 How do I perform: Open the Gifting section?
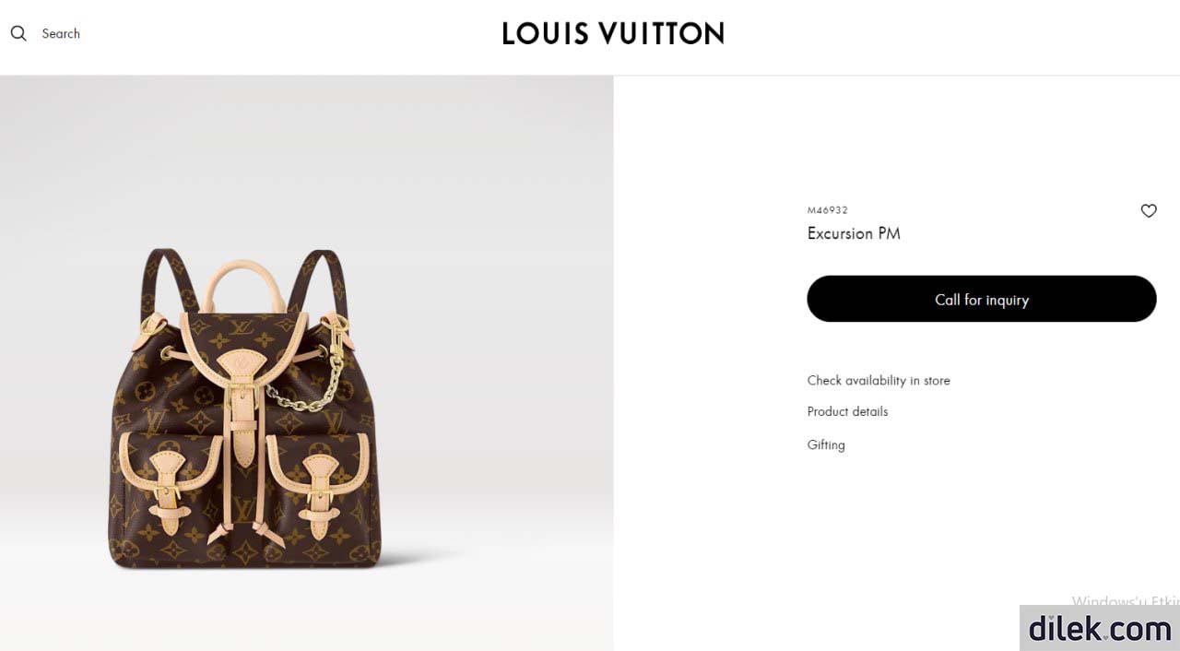click(826, 444)
